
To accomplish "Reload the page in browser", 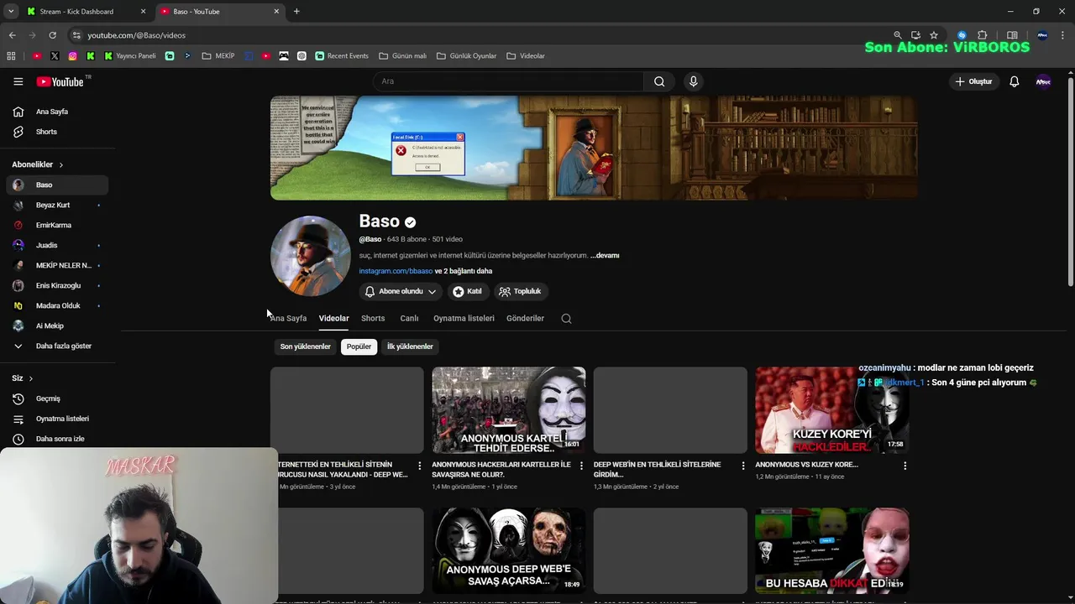I will [x=52, y=35].
